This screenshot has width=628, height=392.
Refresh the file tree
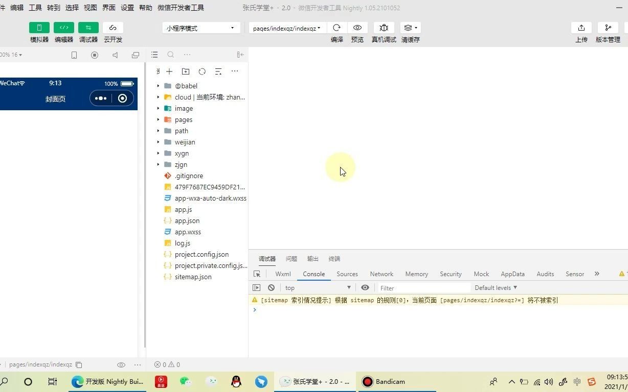click(202, 71)
